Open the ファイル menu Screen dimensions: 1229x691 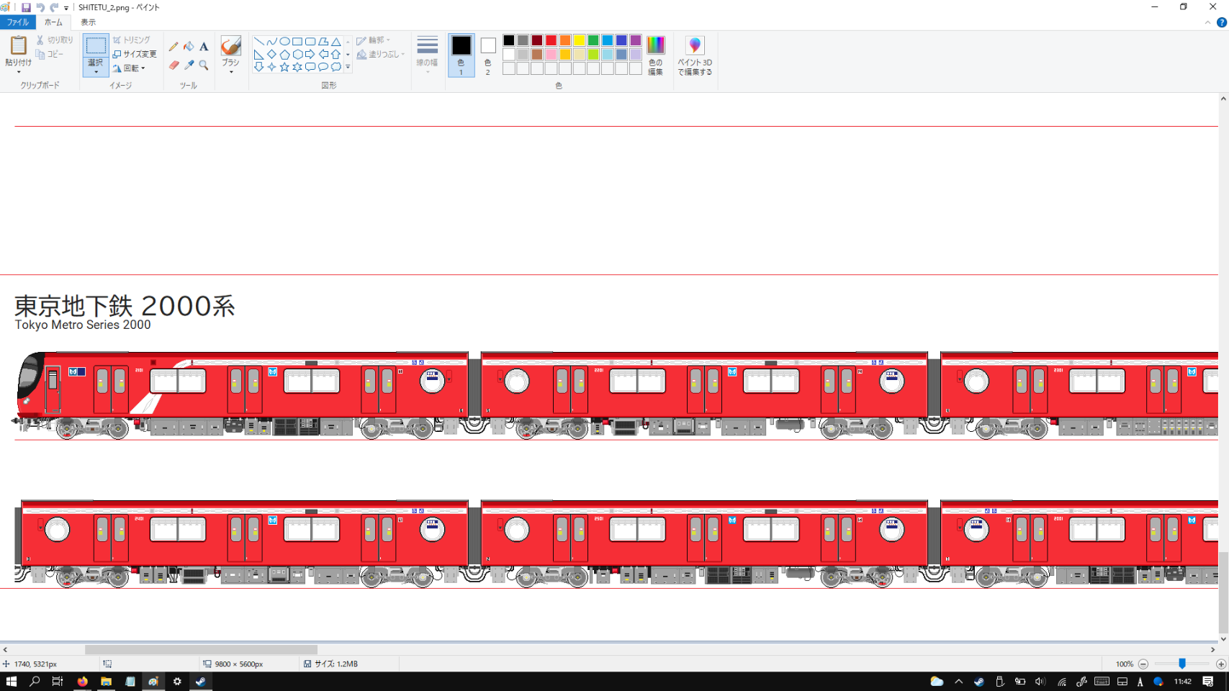pos(17,22)
